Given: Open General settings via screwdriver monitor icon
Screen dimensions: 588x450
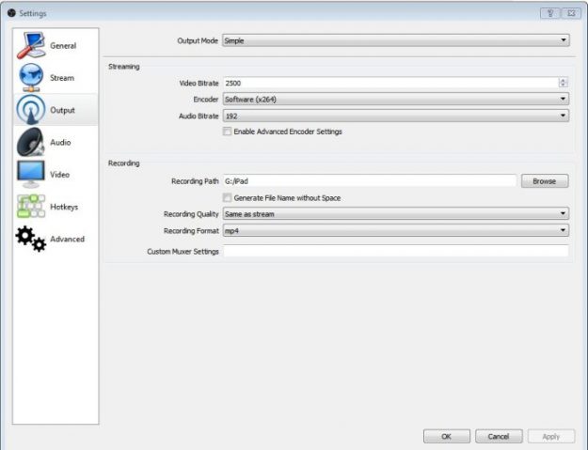Looking at the screenshot, I should pos(31,46).
